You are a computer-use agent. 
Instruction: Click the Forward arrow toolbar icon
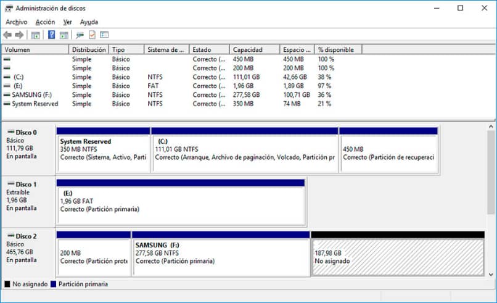coord(19,35)
